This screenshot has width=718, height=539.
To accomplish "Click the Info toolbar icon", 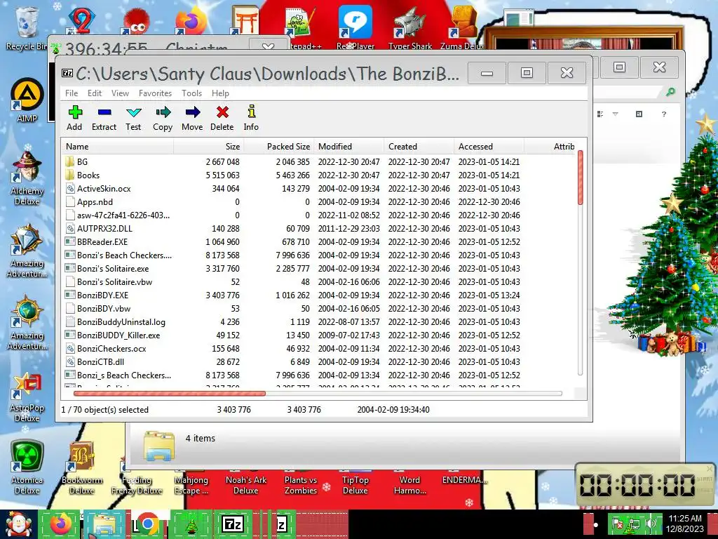I will tap(251, 118).
